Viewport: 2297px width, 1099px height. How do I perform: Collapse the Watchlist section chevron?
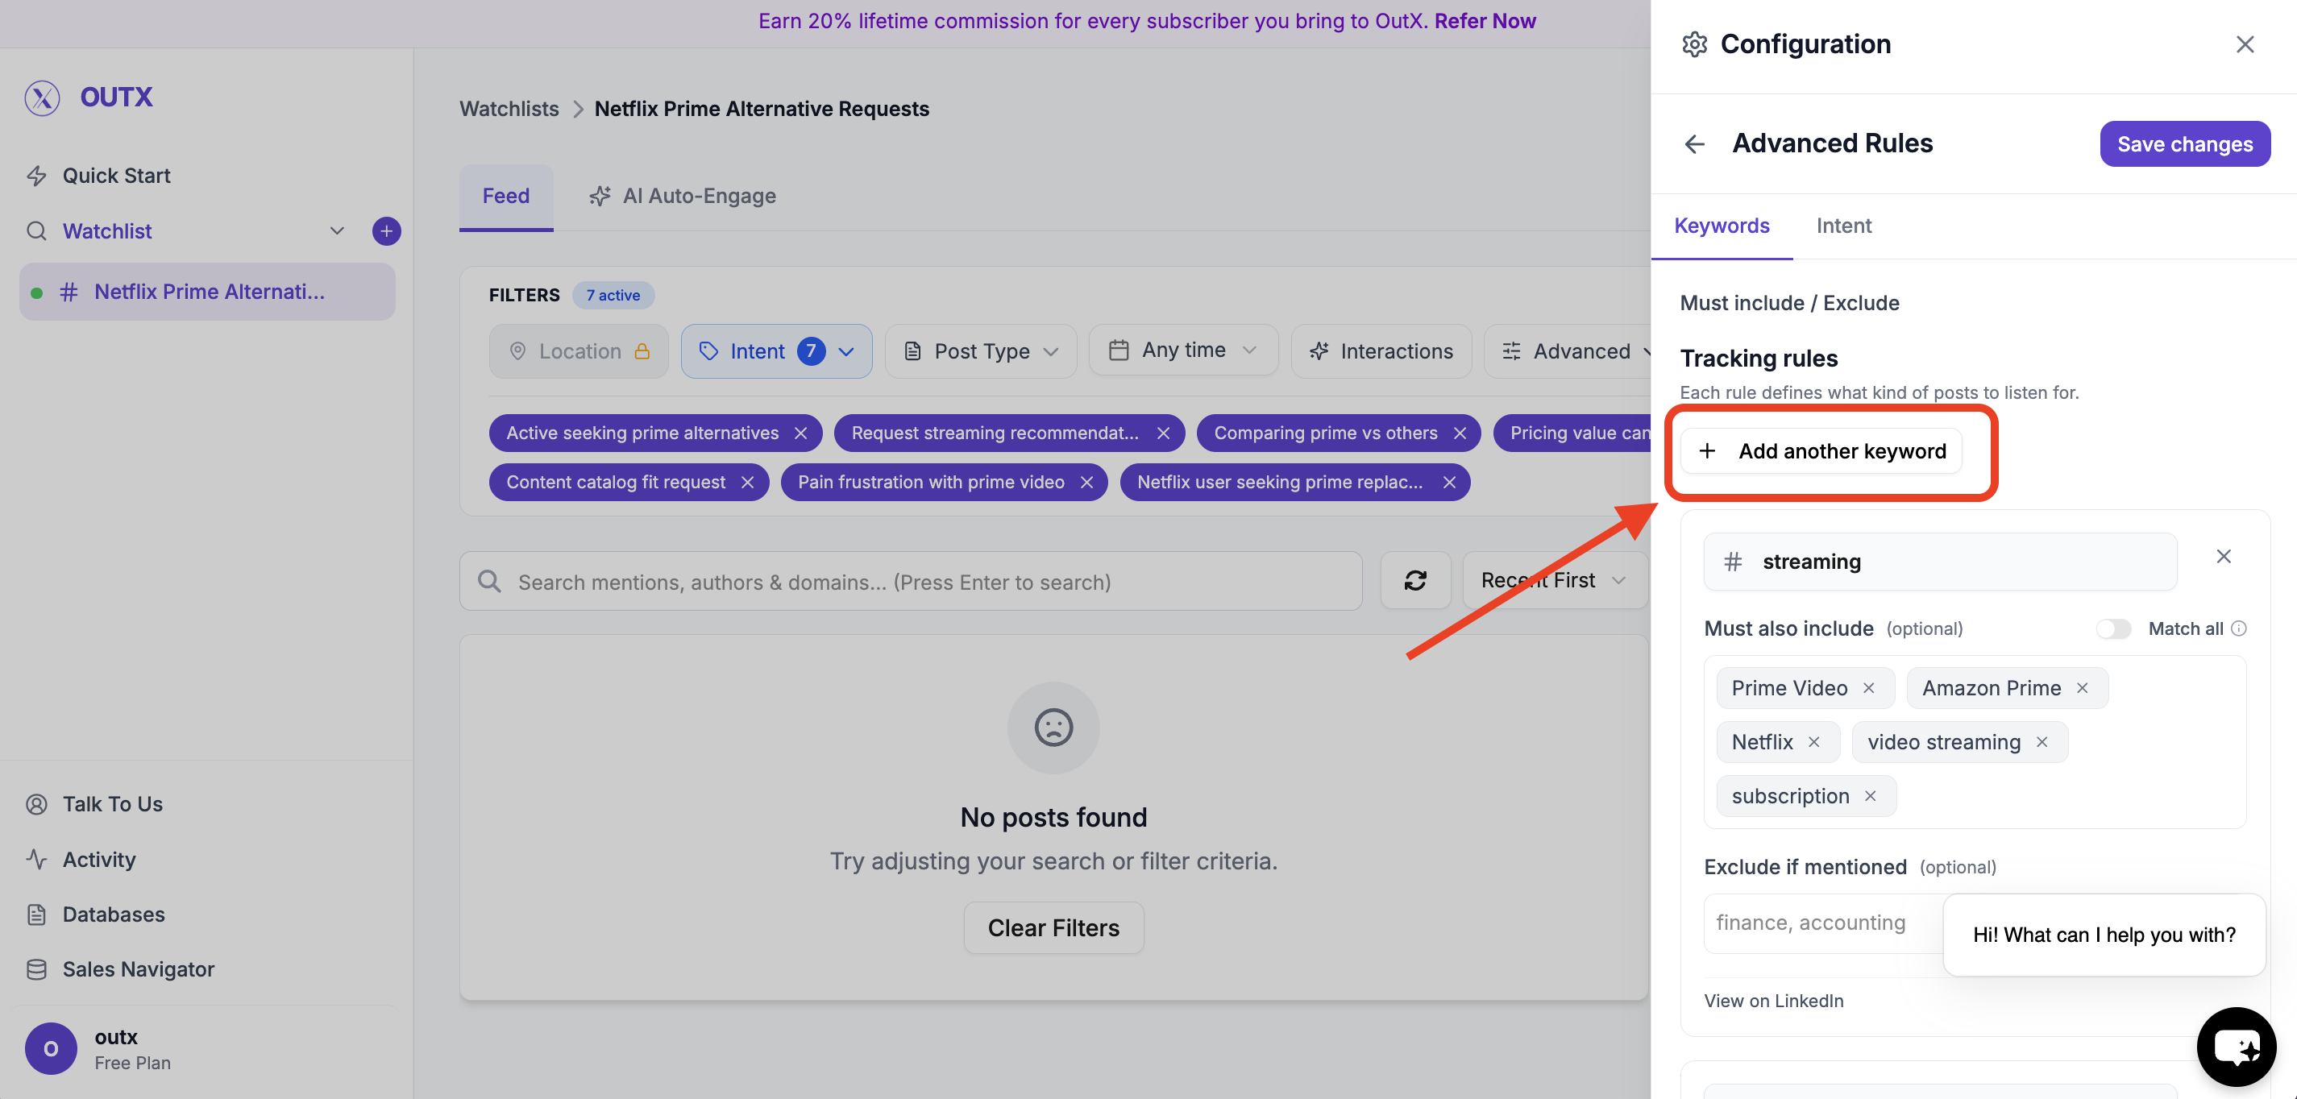coord(336,231)
